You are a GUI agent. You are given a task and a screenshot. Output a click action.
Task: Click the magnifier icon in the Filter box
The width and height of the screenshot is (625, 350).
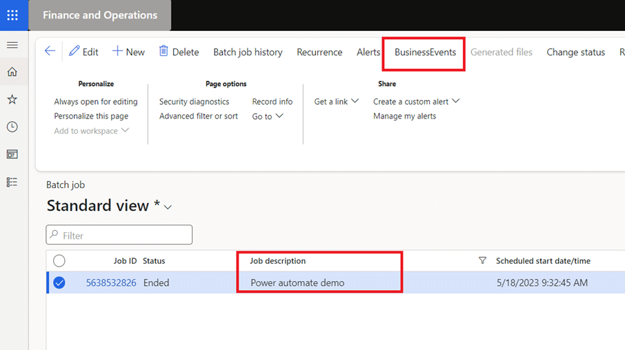(54, 234)
